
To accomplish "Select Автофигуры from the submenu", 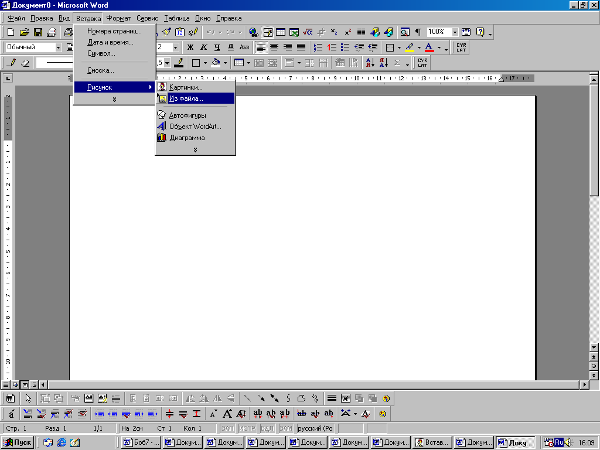I will coord(195,115).
